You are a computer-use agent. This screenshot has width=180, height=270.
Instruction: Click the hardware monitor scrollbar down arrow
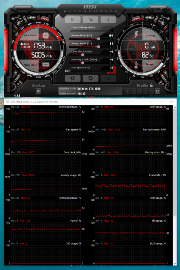[175, 264]
